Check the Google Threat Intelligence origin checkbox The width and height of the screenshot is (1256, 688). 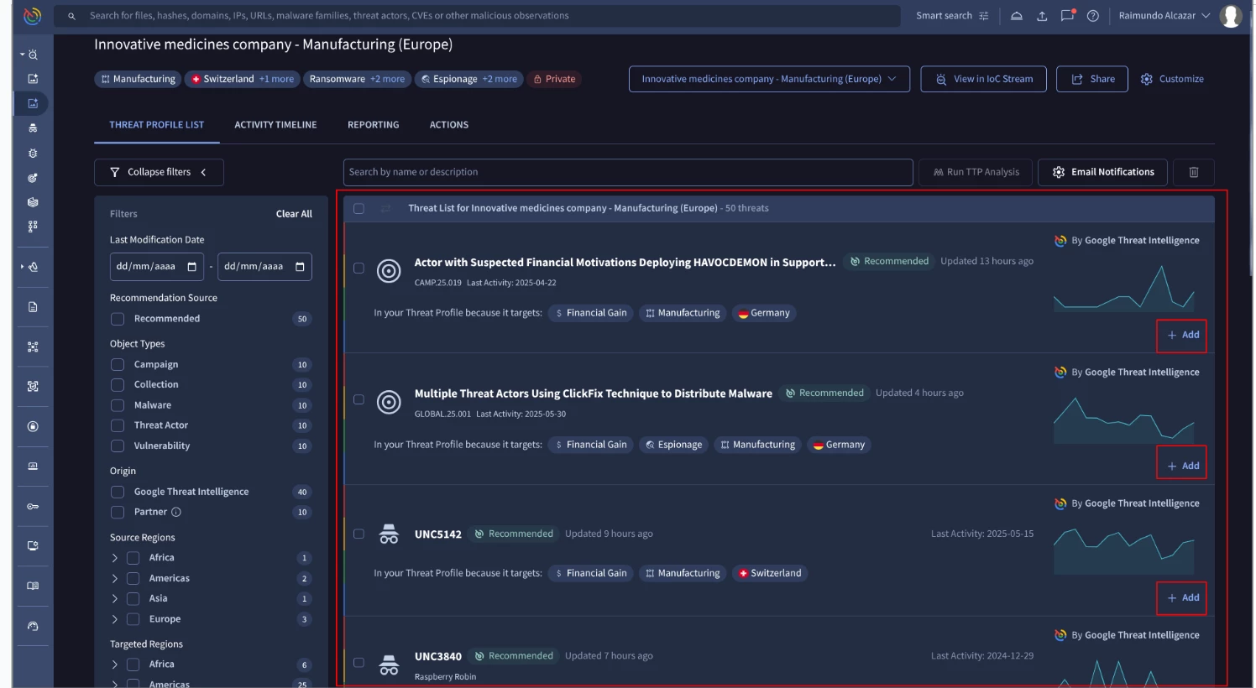pos(118,492)
